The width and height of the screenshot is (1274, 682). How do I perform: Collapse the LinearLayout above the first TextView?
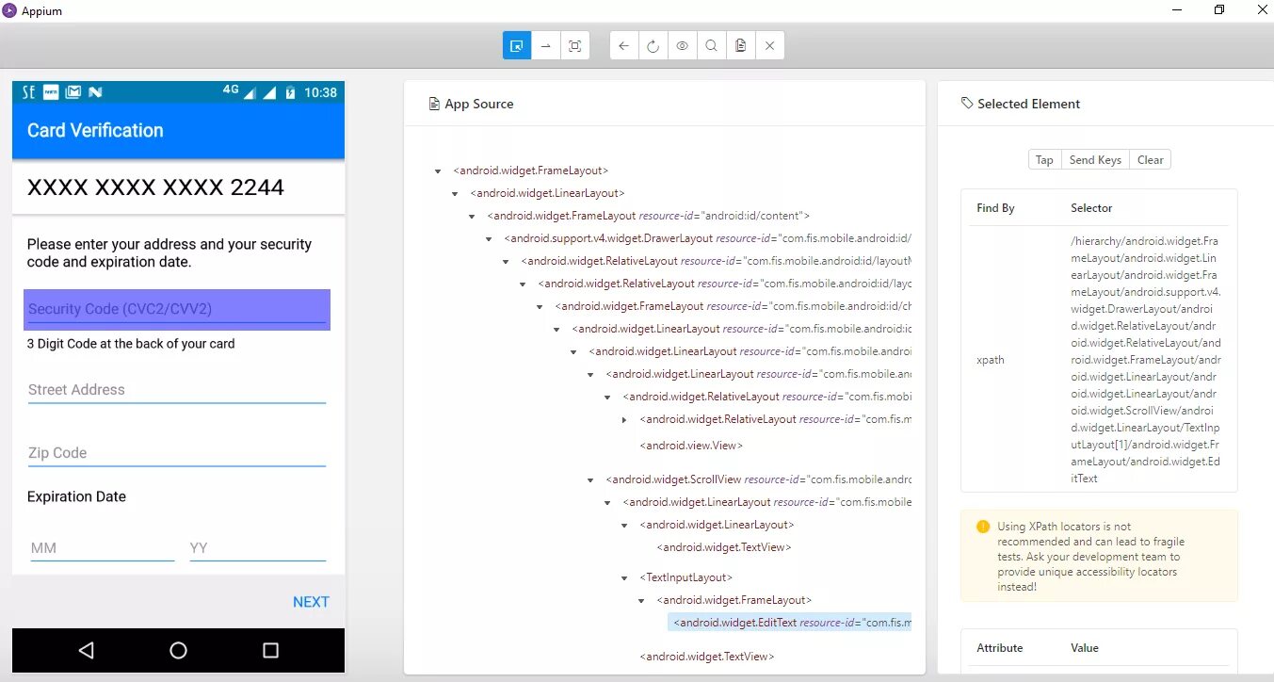pos(624,526)
